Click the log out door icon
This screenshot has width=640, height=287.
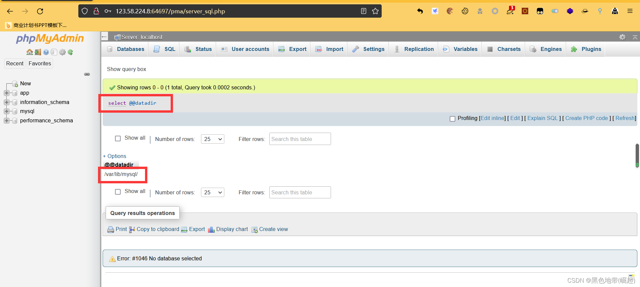(38, 52)
